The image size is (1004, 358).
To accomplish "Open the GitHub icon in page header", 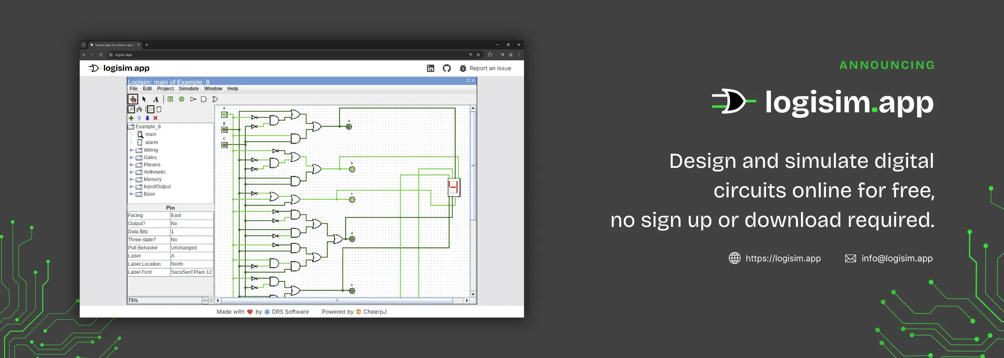I will tap(446, 68).
